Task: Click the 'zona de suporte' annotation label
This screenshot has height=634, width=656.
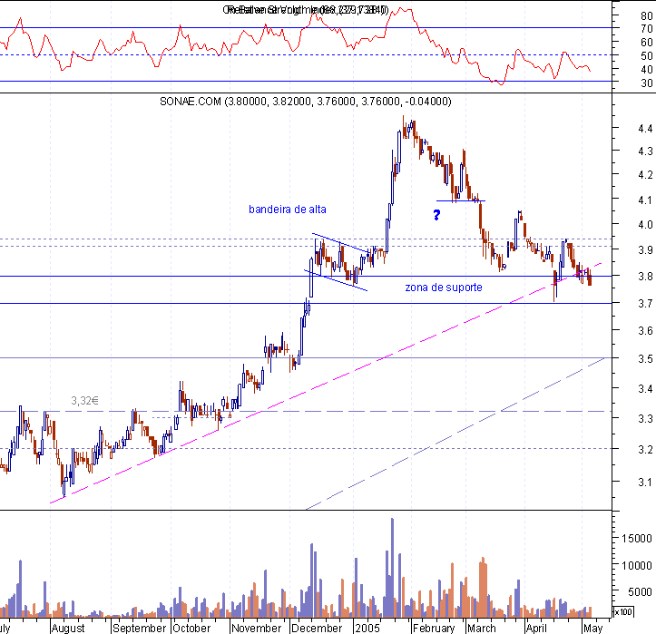Action: 444,288
